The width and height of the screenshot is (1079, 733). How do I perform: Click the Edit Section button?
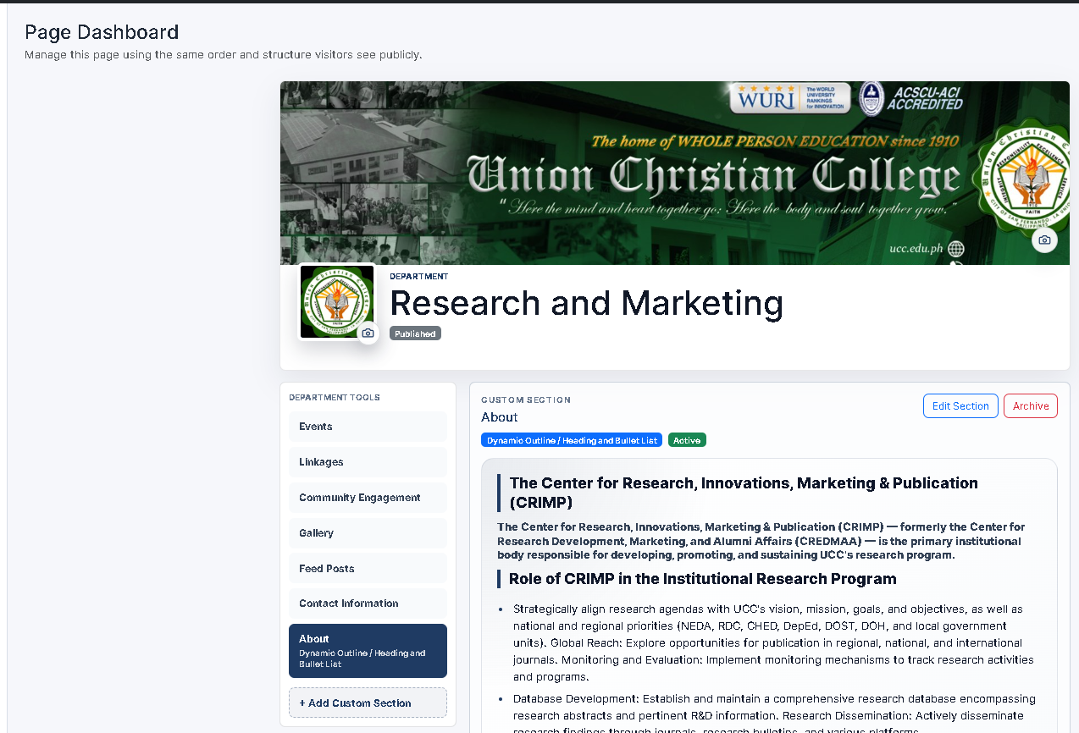(x=960, y=406)
